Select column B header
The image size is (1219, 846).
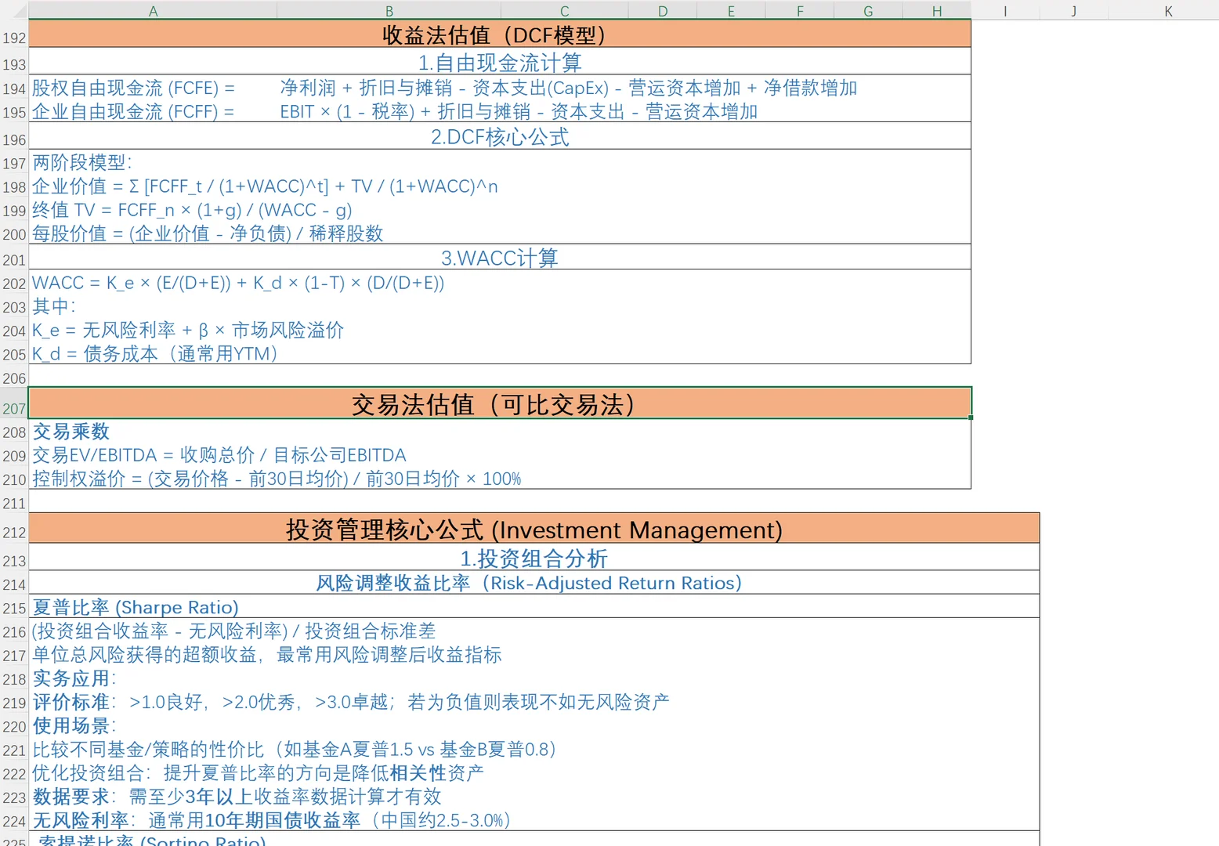point(389,11)
